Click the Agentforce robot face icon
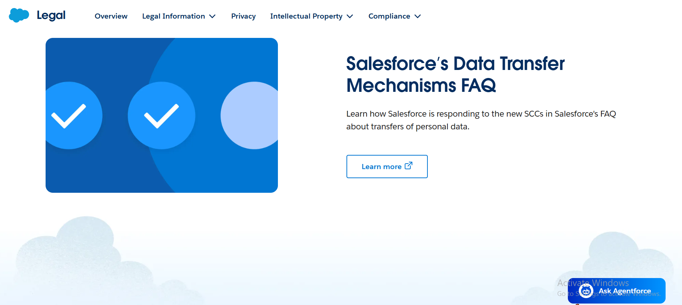Viewport: 682px width, 305px height. point(586,291)
